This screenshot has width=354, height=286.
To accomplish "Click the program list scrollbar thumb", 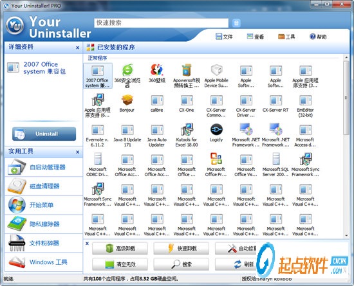I will (x=346, y=97).
